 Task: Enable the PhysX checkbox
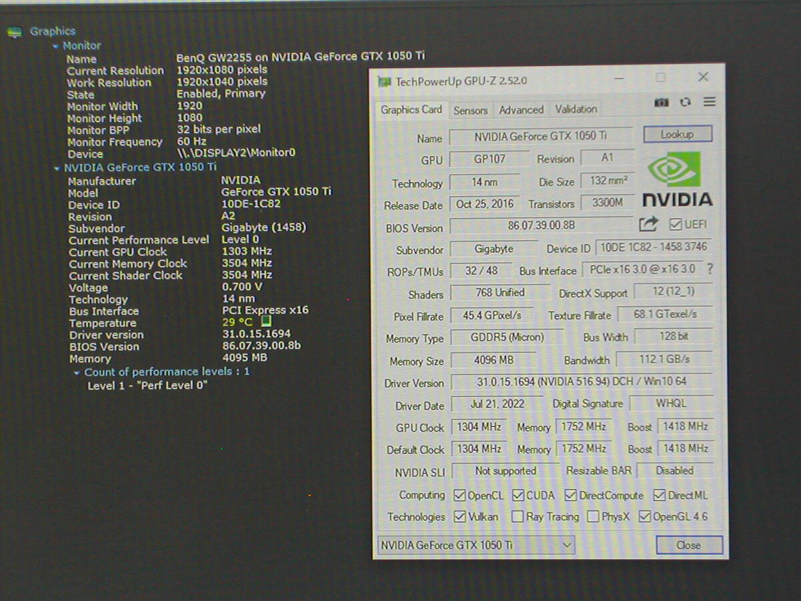[593, 516]
